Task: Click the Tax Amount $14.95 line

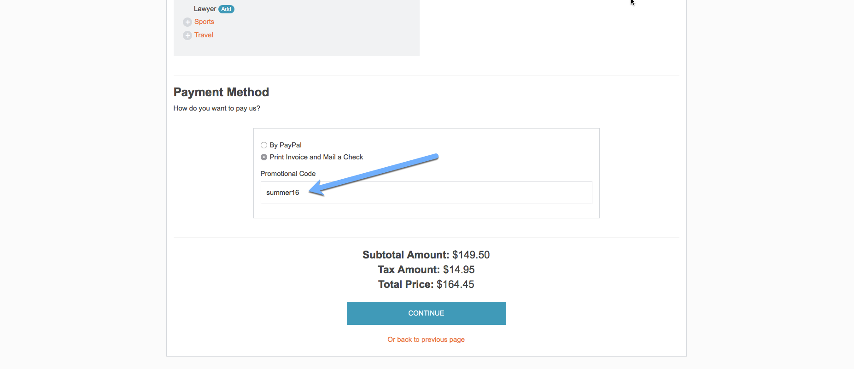Action: pos(426,269)
